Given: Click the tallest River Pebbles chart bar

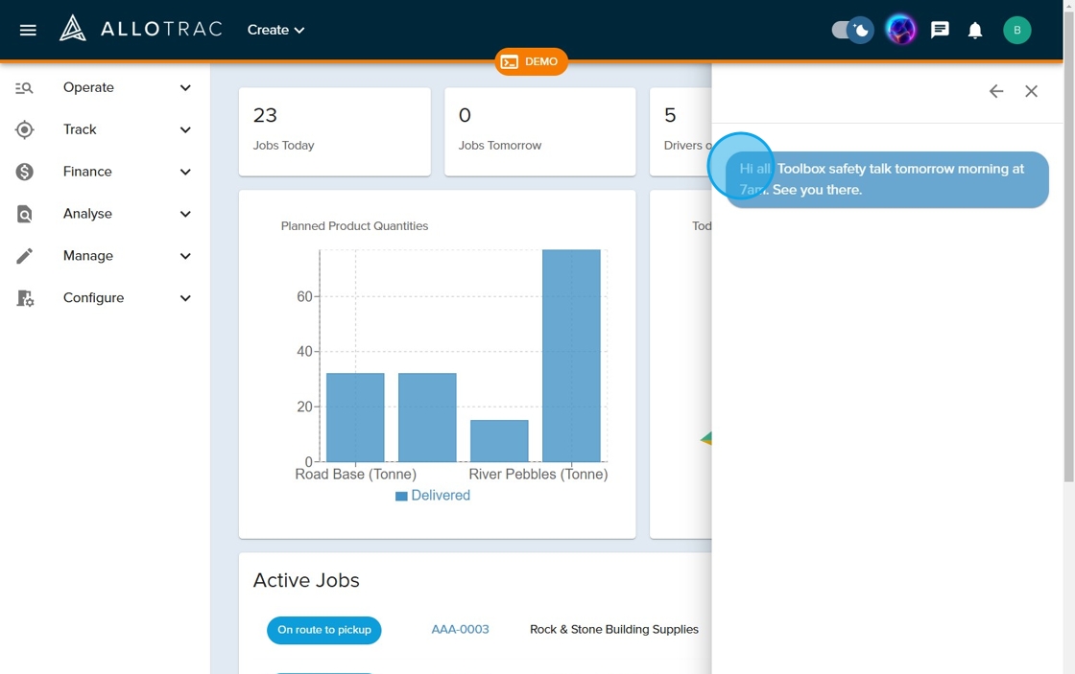Looking at the screenshot, I should click(571, 355).
